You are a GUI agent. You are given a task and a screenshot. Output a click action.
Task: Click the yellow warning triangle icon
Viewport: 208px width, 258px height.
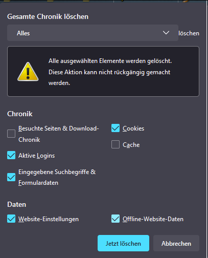coord(28,72)
